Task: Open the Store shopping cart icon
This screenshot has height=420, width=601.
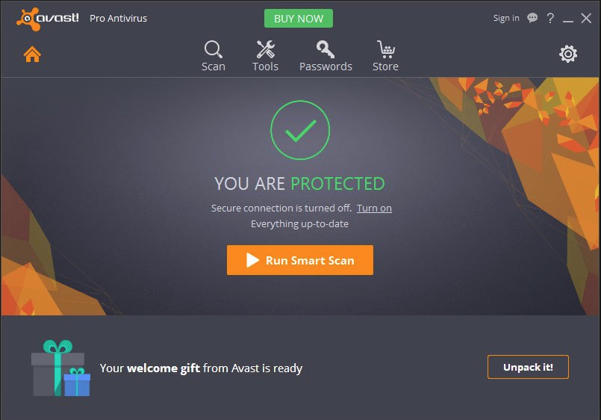Action: coord(385,49)
